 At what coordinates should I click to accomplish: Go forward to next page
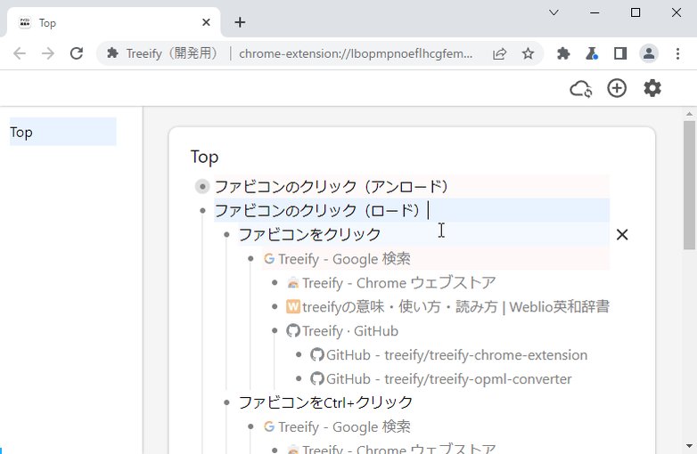click(47, 53)
